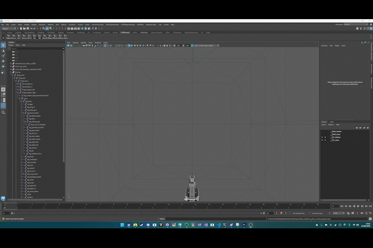Toggle visibility V of the TT_Meshes layer

(x=322, y=137)
